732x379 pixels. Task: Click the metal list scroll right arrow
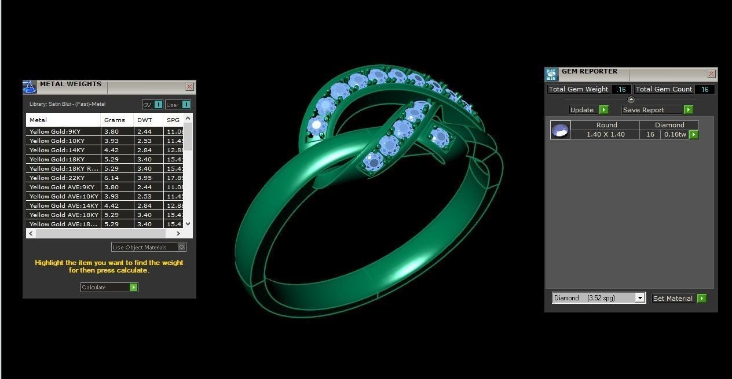coord(178,234)
